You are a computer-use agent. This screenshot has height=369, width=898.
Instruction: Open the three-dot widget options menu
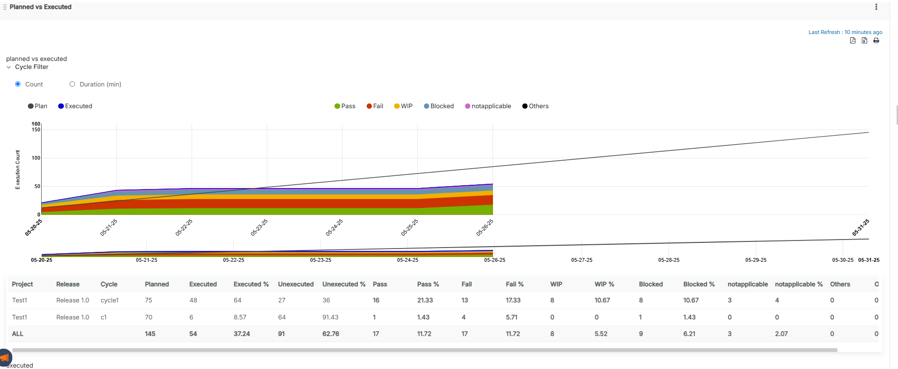click(x=876, y=7)
